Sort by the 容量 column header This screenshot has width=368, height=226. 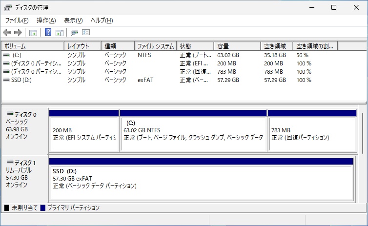coord(238,46)
